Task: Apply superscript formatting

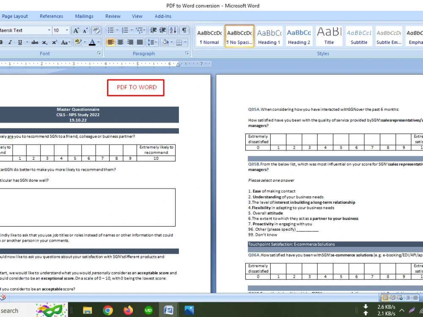Action: (55, 42)
